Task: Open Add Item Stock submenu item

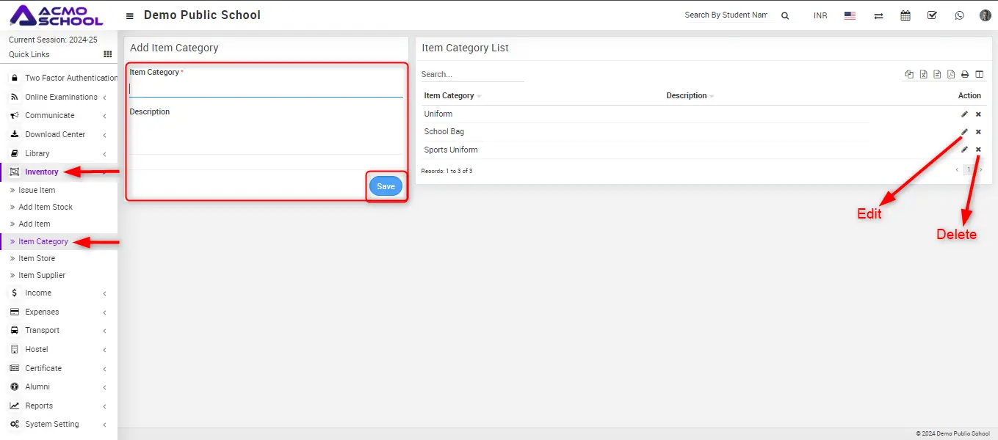Action: [46, 207]
